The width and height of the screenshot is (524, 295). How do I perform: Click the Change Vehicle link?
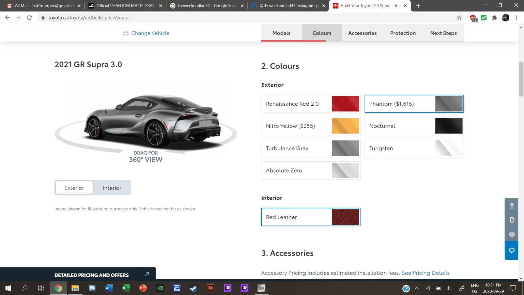click(150, 33)
